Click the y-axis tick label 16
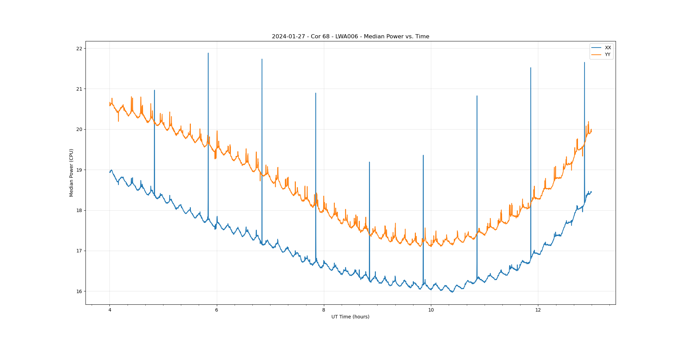The image size is (684, 342). [x=79, y=291]
